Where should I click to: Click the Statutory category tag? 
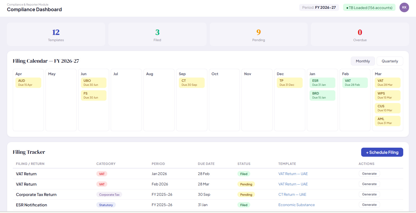coord(106,205)
